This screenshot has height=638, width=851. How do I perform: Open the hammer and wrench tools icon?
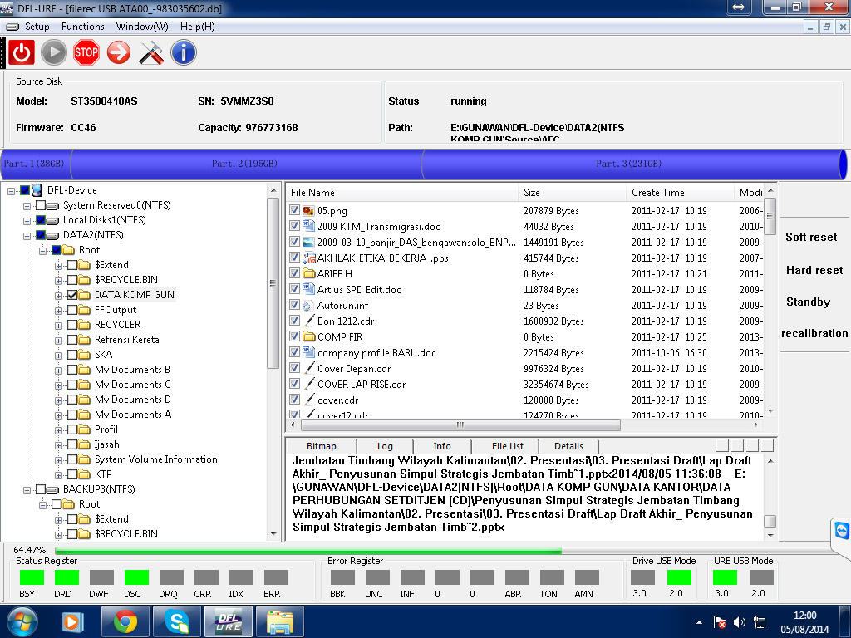[x=151, y=53]
